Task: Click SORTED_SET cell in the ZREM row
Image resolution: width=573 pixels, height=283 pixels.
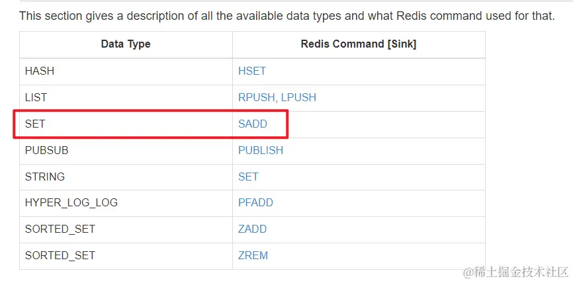Action: pyautogui.click(x=60, y=255)
